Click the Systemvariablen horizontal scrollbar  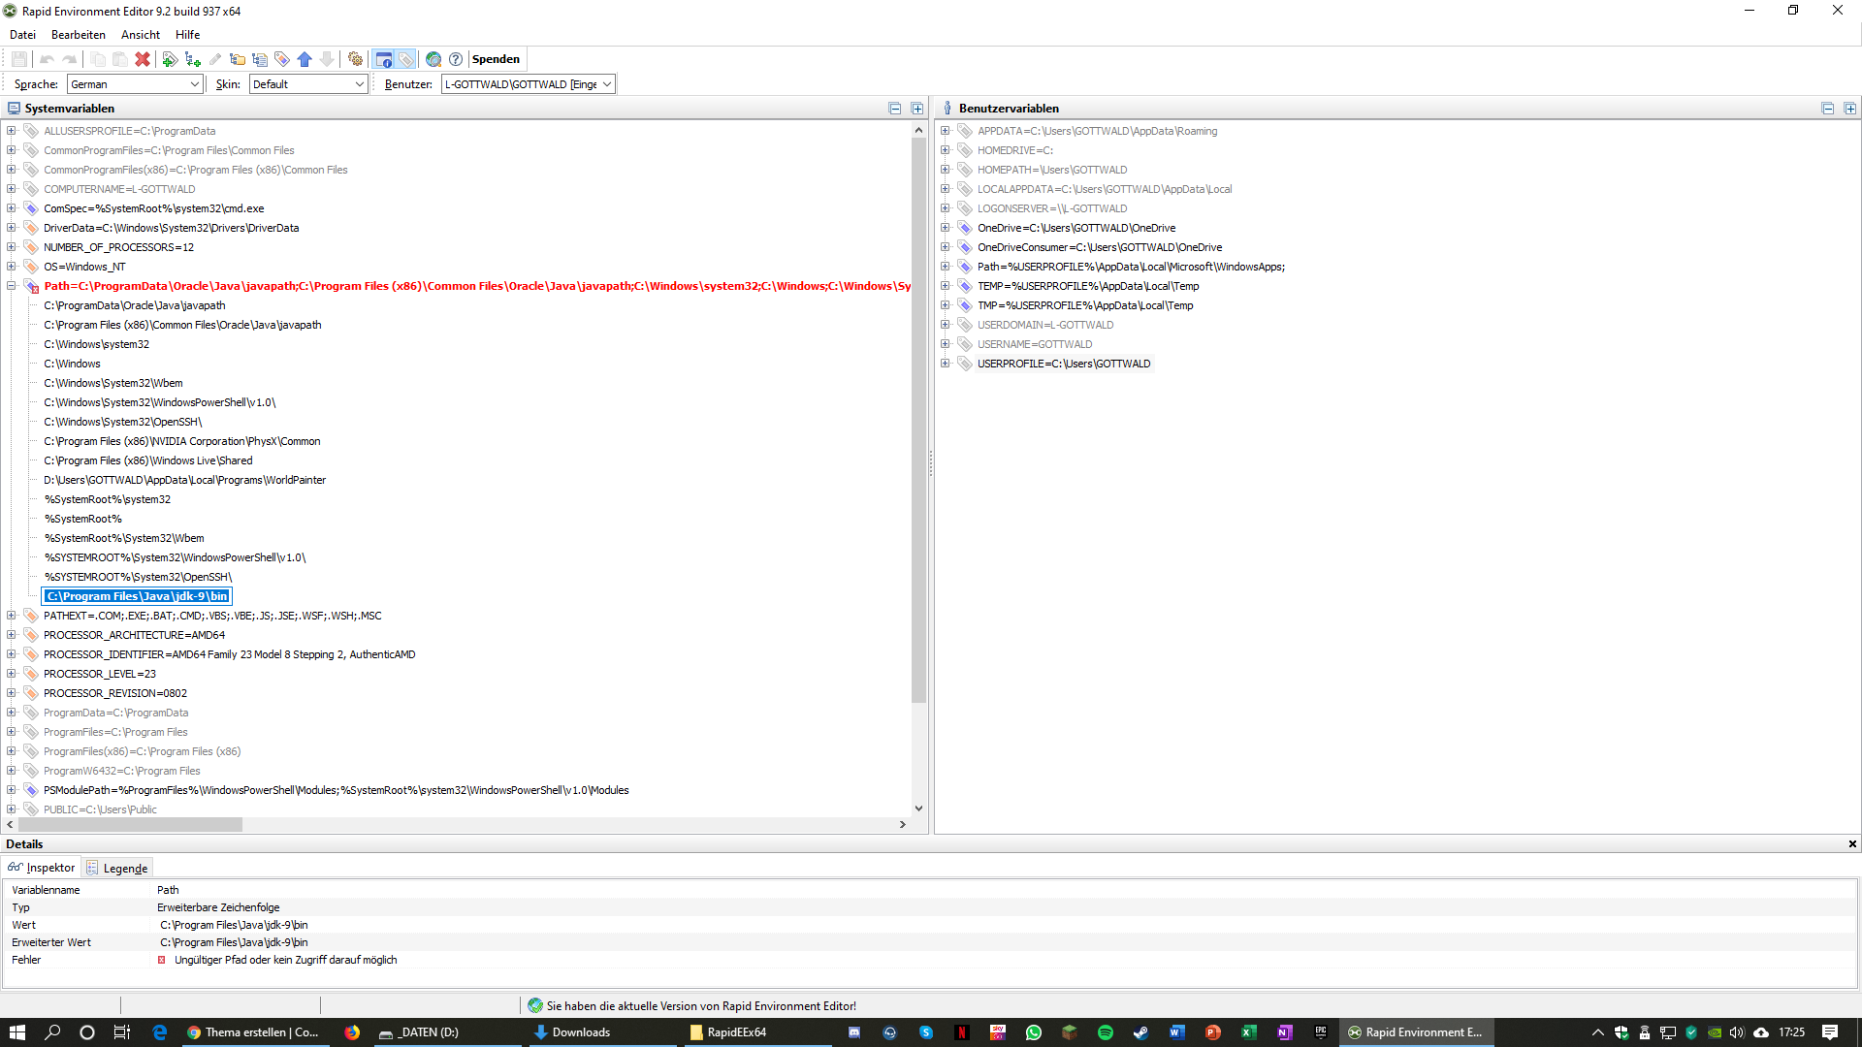pyautogui.click(x=131, y=825)
